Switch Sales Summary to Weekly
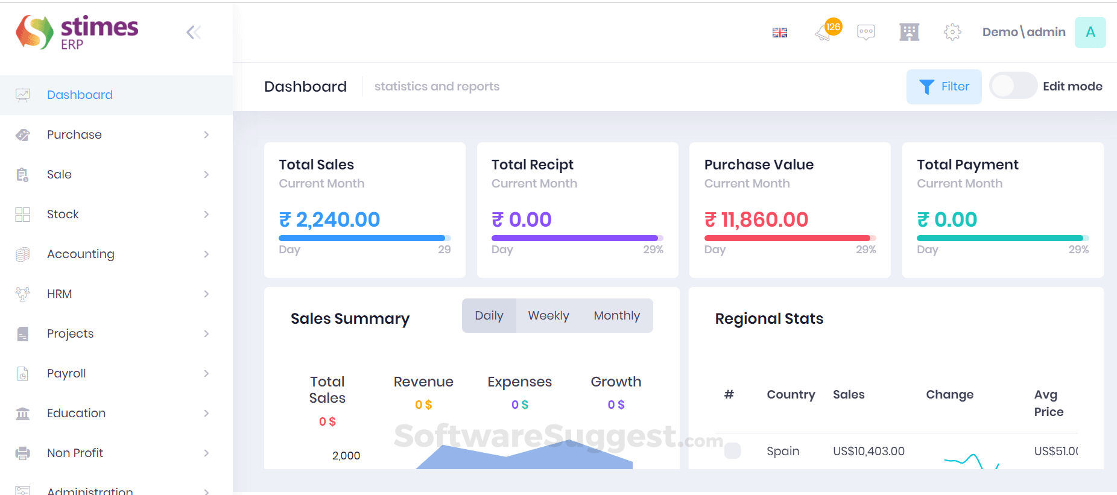This screenshot has width=1117, height=495. point(548,315)
